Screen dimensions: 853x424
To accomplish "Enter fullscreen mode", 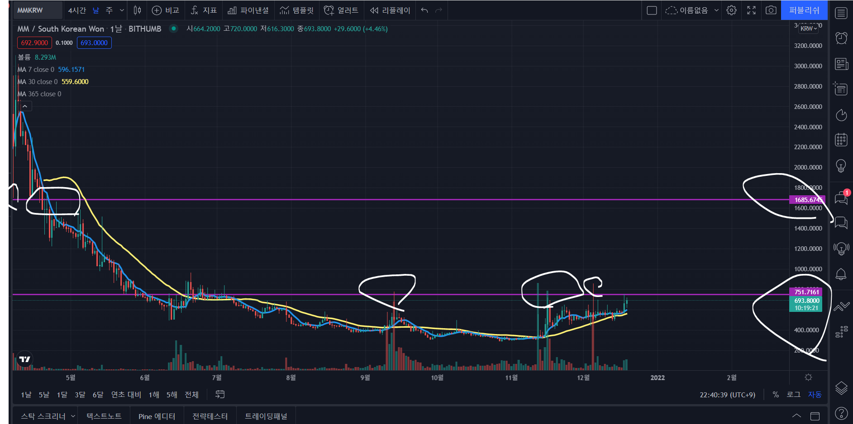I will (x=751, y=10).
